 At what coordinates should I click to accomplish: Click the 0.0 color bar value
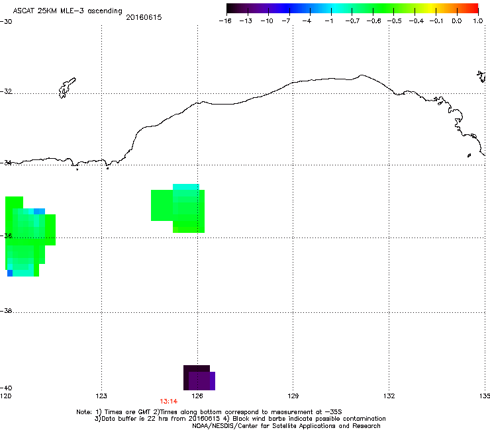[457, 21]
